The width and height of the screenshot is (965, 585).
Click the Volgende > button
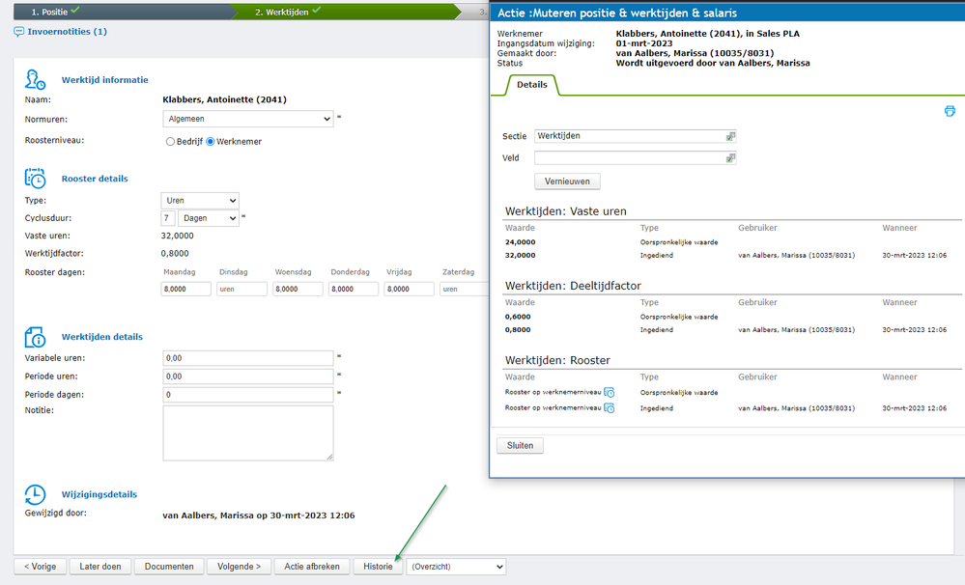pos(239,567)
